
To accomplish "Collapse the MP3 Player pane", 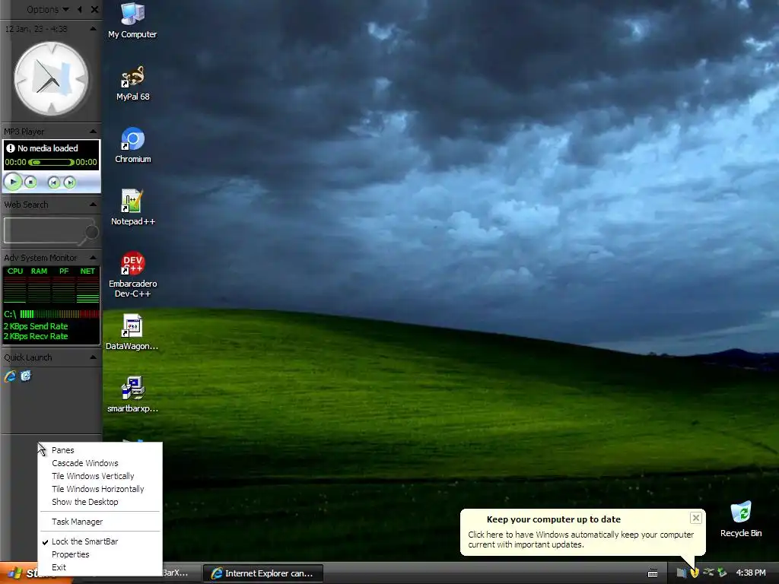I will 93,132.
